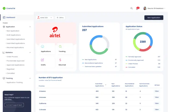173x112 pixels.
Task: Sort by Submitted Applications column chevron
Action: point(106,85)
